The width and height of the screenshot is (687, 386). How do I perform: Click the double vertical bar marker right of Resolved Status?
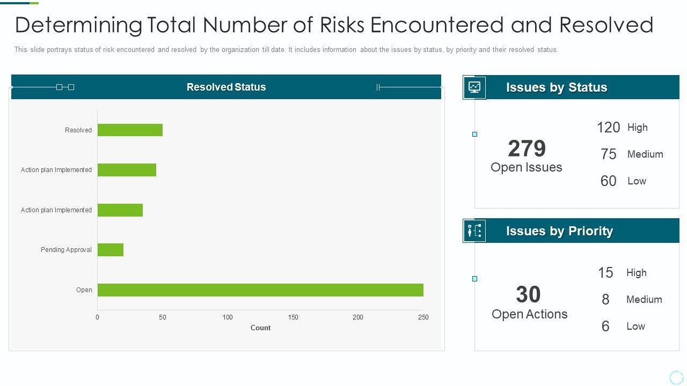click(378, 87)
